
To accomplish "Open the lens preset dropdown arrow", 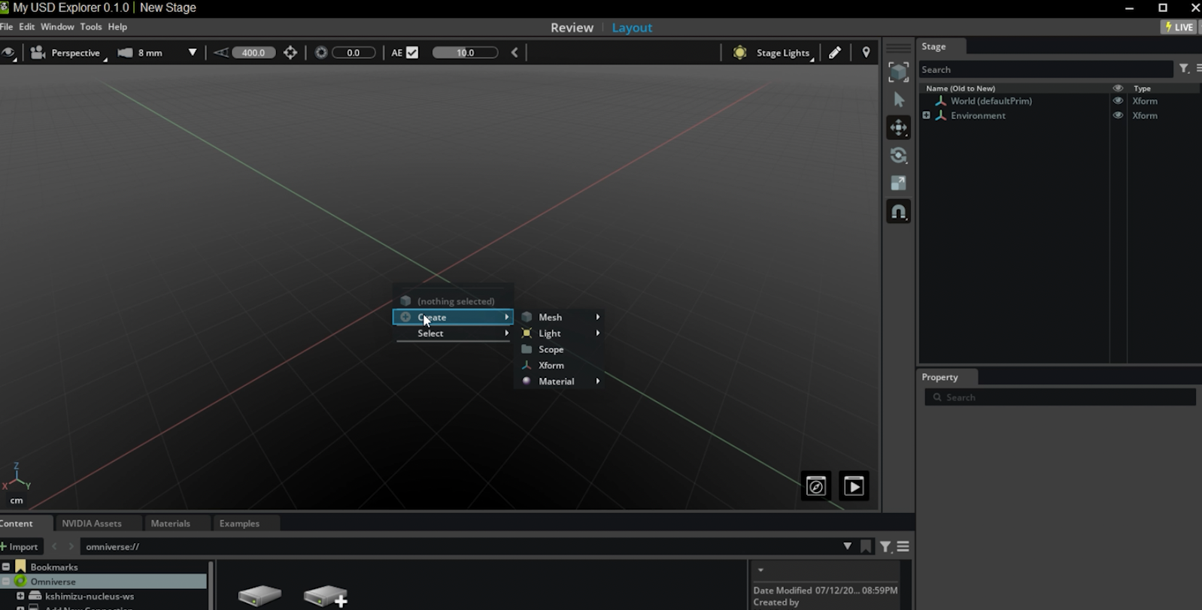I will (193, 53).
